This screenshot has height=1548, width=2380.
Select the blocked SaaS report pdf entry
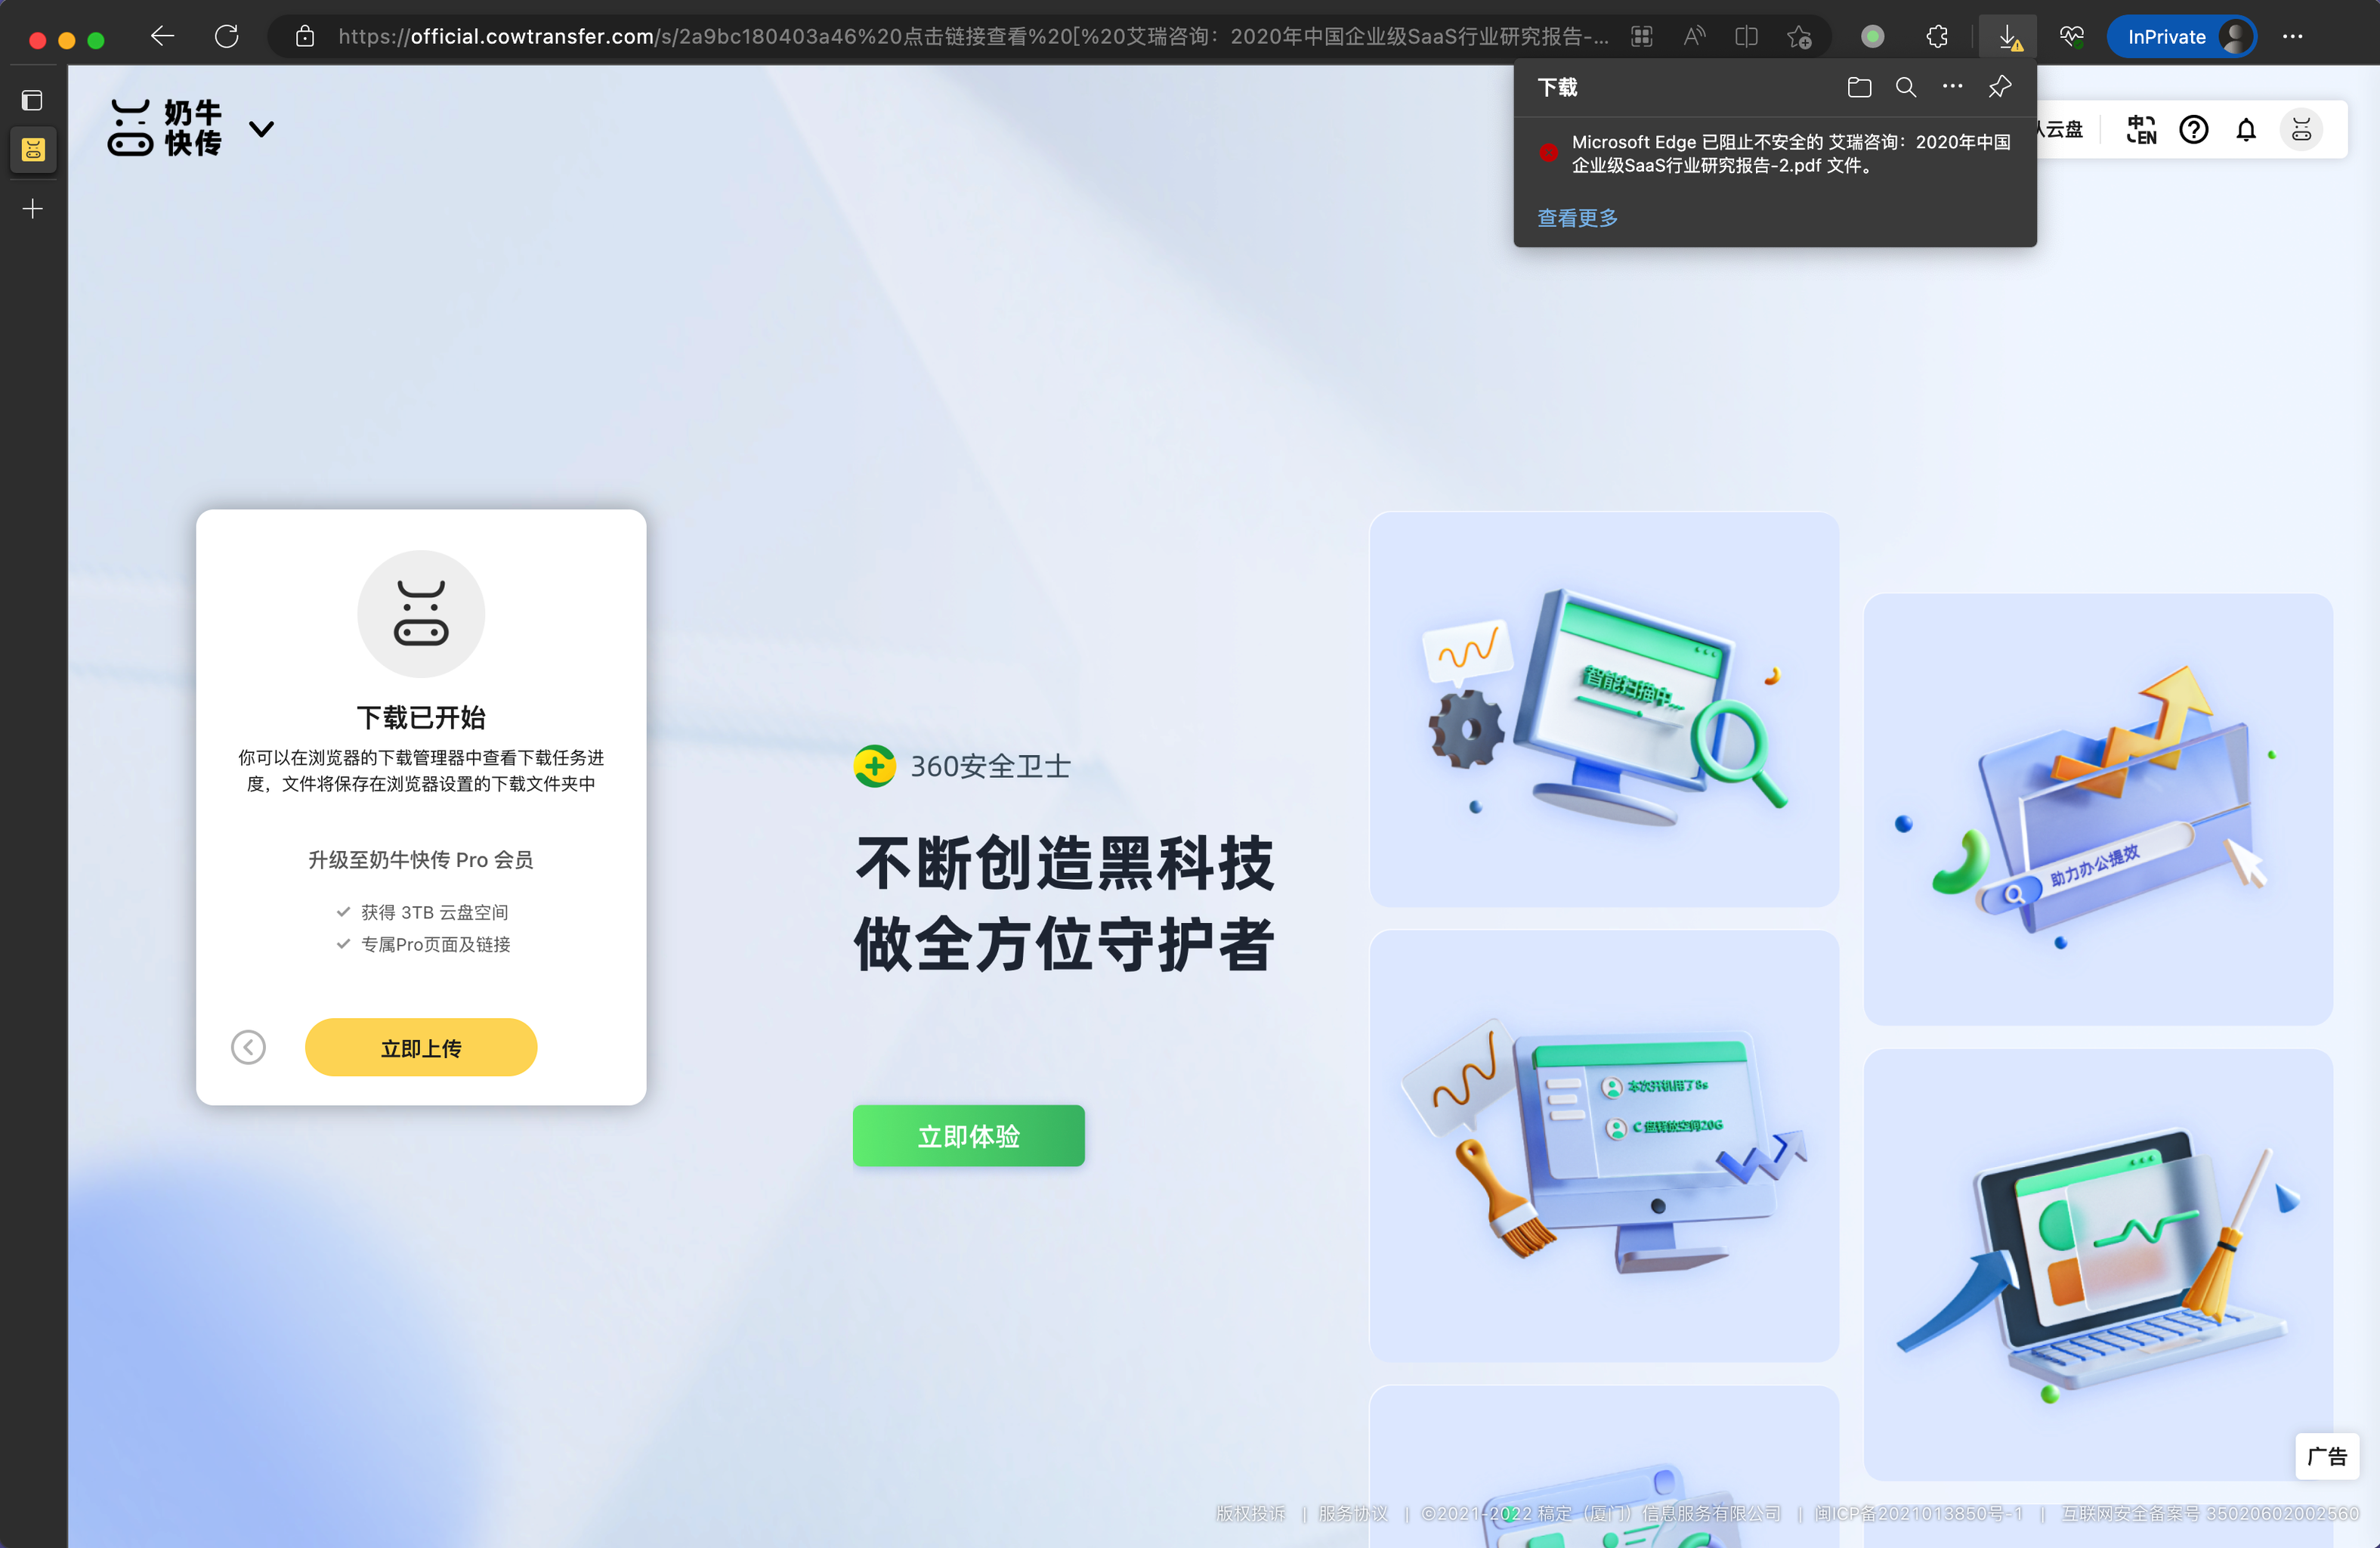(x=1775, y=153)
